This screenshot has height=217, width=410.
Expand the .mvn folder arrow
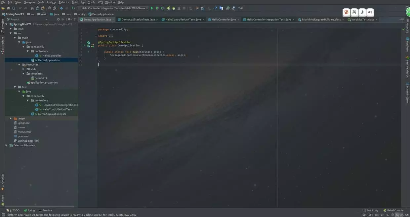[x=11, y=29]
